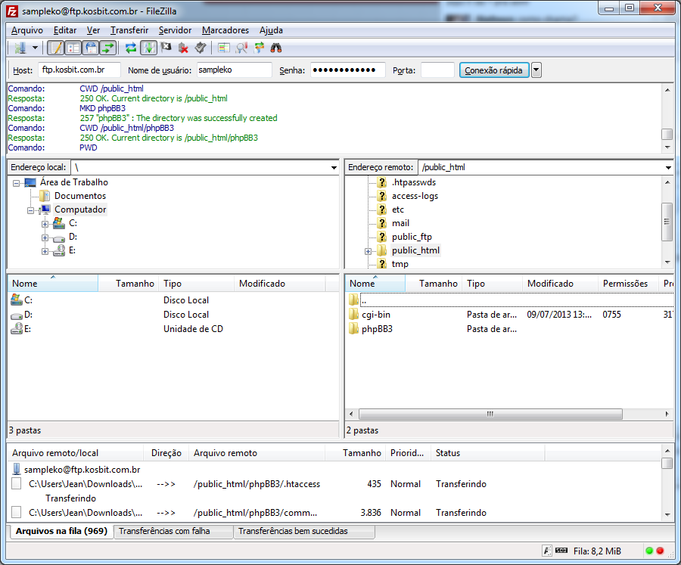Open the parent directory folder icon

coord(353,300)
